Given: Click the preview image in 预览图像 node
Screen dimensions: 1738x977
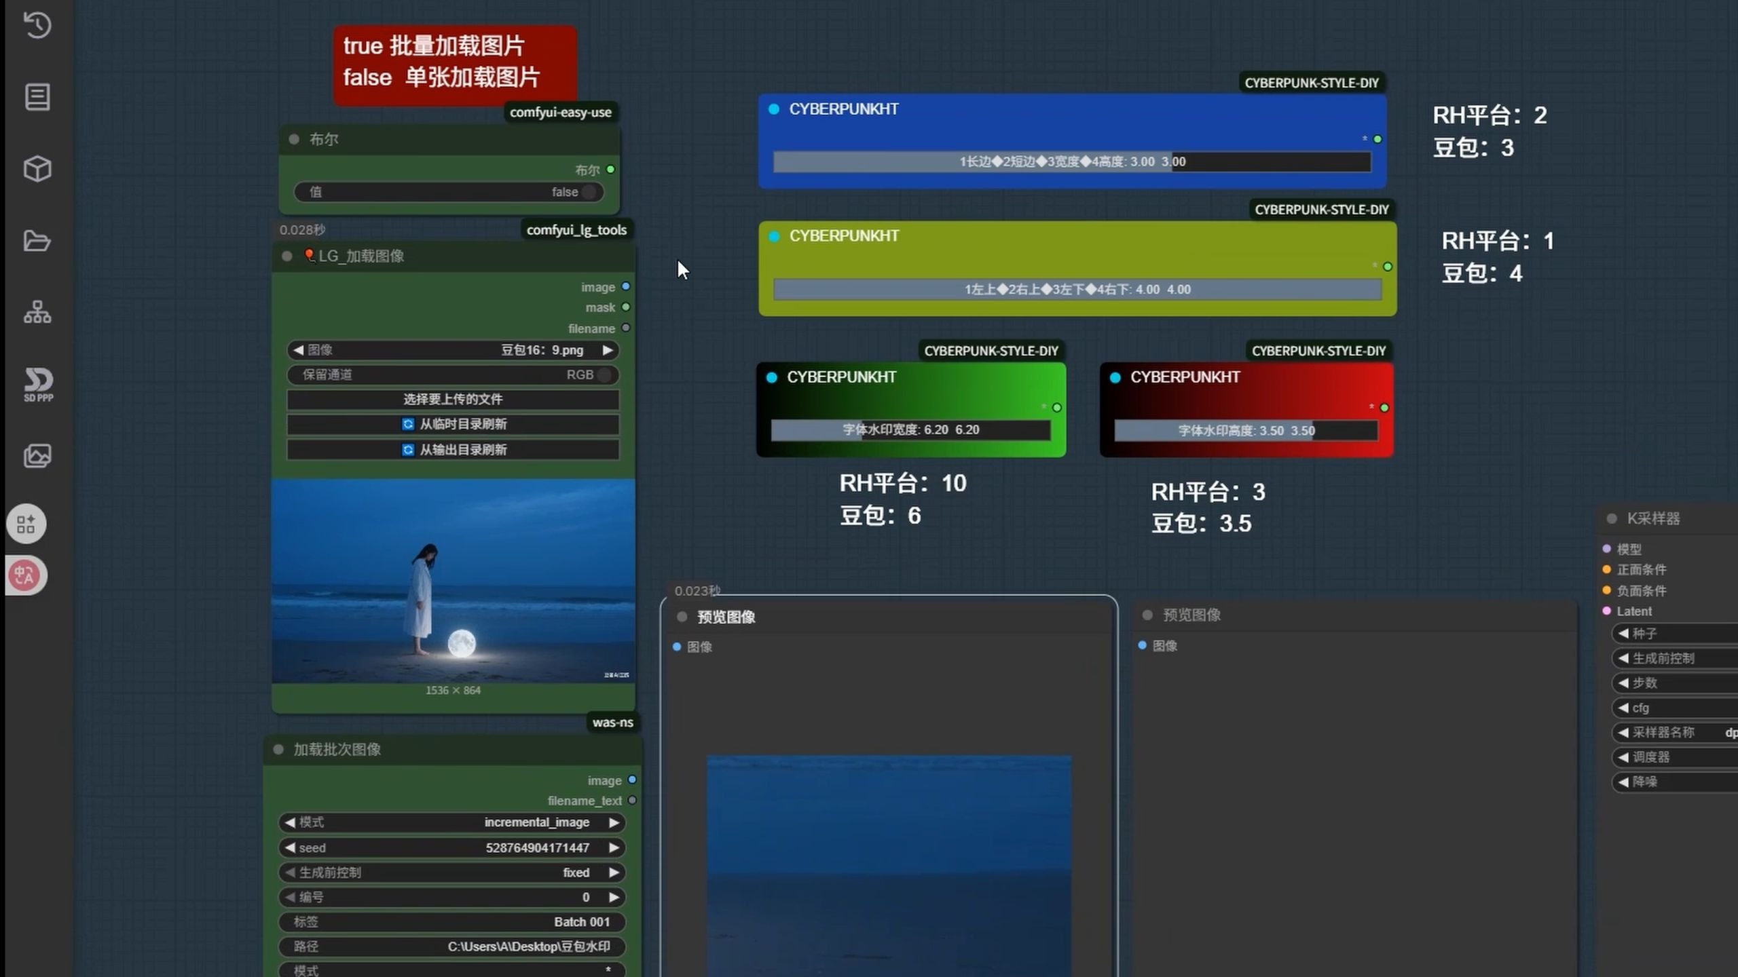Looking at the screenshot, I should (889, 866).
